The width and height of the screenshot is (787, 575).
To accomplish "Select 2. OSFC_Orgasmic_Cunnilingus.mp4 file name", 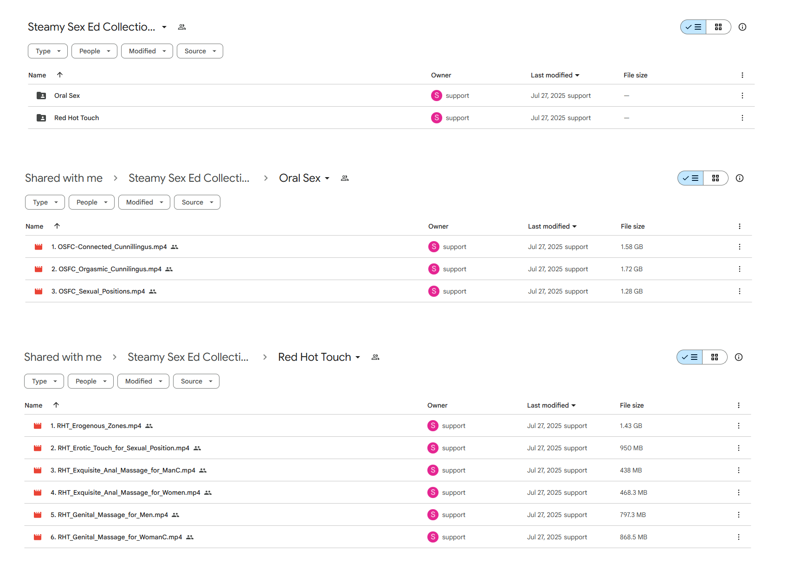I will click(106, 269).
